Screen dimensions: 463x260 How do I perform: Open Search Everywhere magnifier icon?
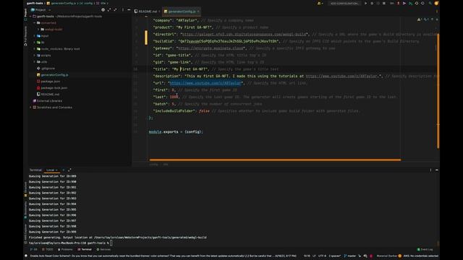coord(430,4)
